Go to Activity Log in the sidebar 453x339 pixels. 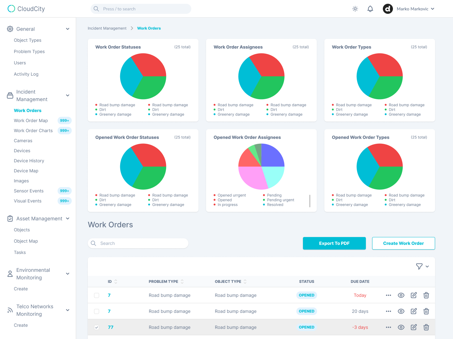(x=26, y=74)
